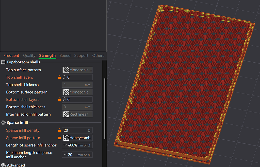Screen dimensions: 260x167
Task: Open the Speed tab
Action: click(65, 55)
